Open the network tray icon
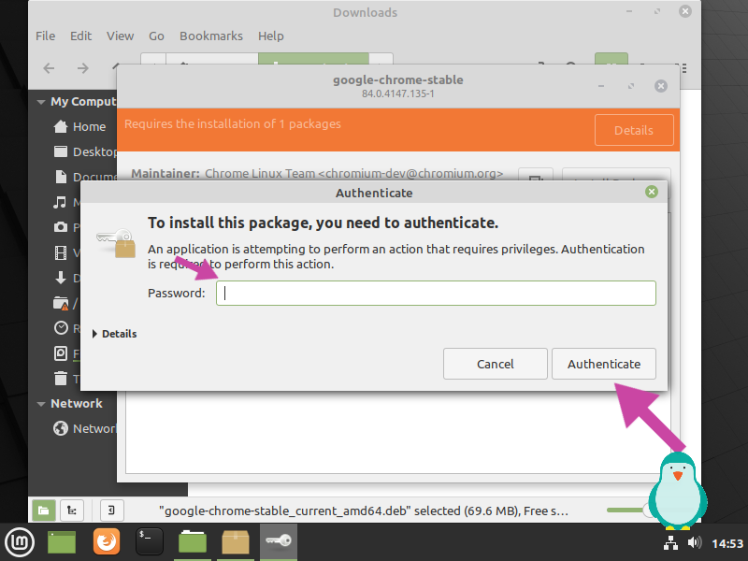This screenshot has height=561, width=748. tap(670, 543)
